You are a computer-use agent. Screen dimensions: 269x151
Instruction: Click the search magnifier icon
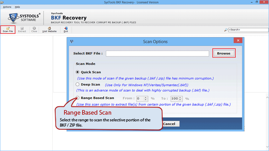pos(226,30)
